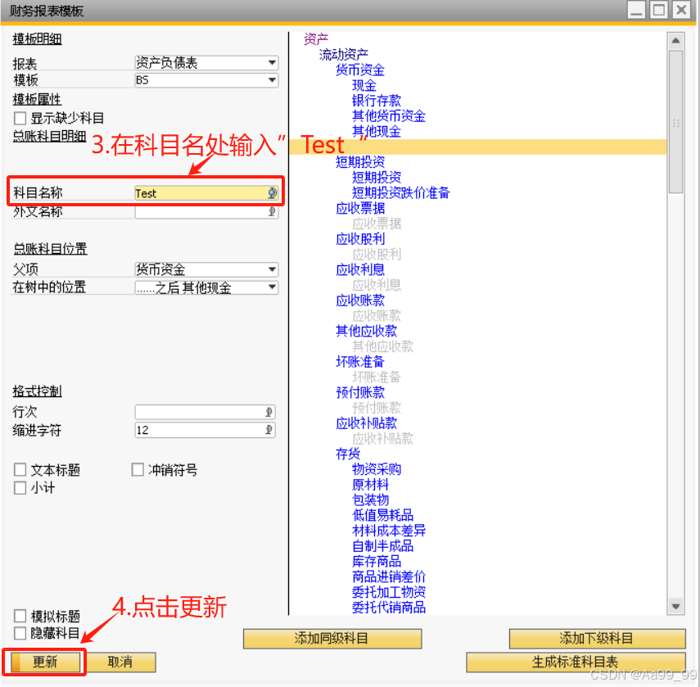This screenshot has width=700, height=687.
Task: Select 委托代销商品 in the tree
Action: (x=389, y=608)
